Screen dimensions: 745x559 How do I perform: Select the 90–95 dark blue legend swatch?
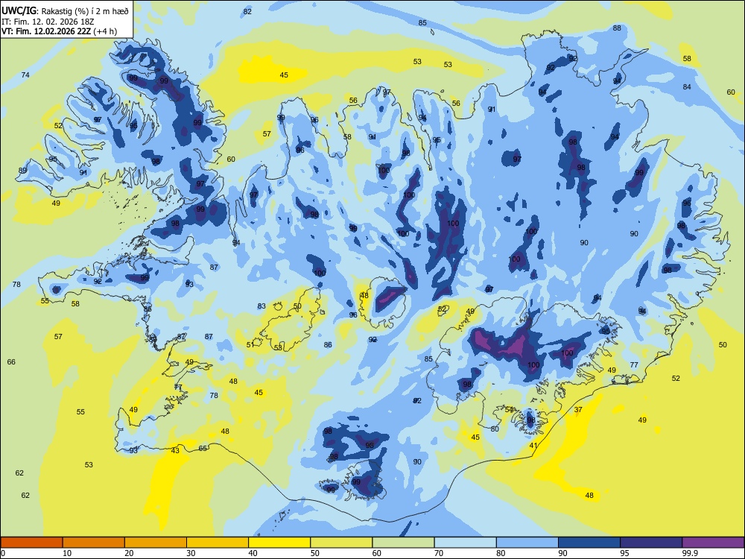click(589, 543)
